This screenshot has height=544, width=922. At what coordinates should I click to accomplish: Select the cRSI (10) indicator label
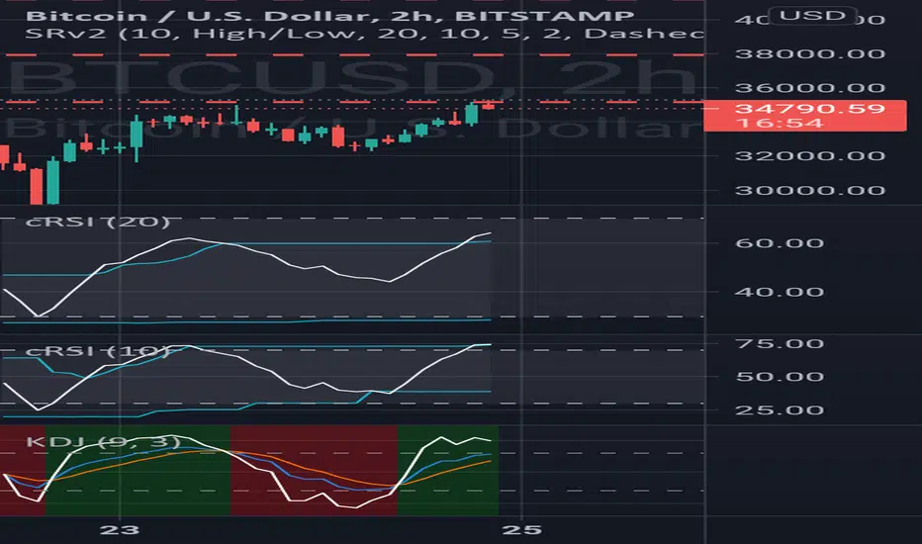point(98,351)
